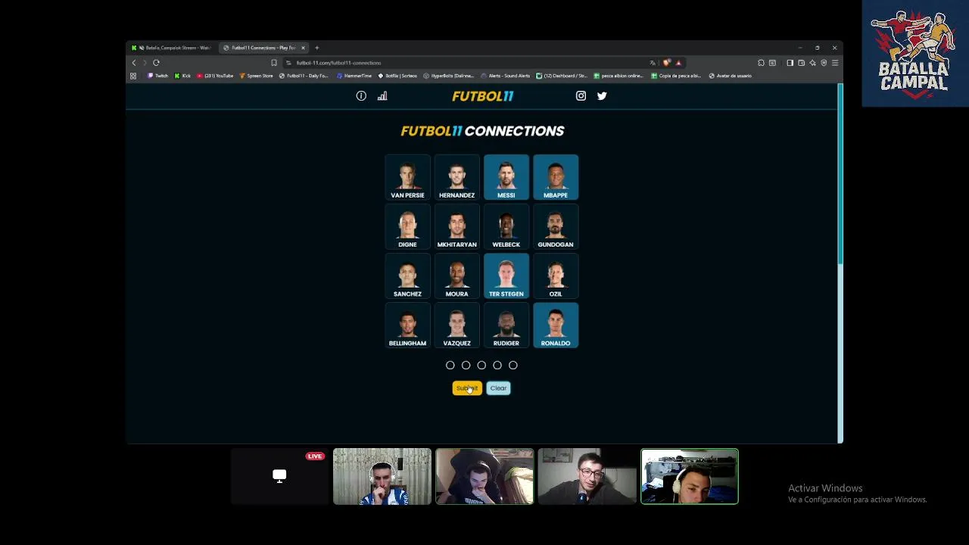The height and width of the screenshot is (545, 969).
Task: Clear the current selection
Action: 498,388
